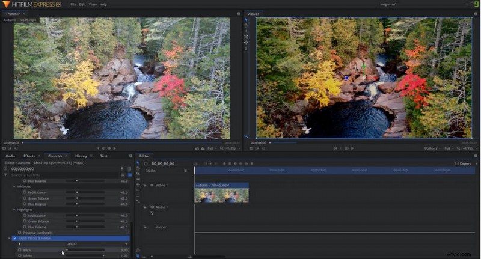Image resolution: width=481 pixels, height=259 pixels.
Task: Toggle keyframing for Highlights Green Balance
Action: (x=25, y=221)
